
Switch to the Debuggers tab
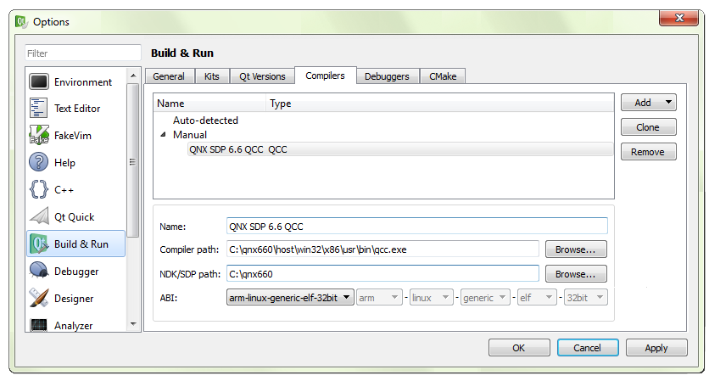[x=387, y=76]
